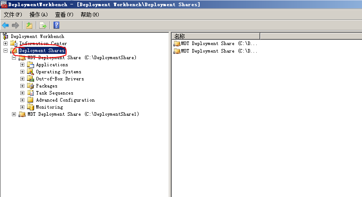Expand the Information Center node
This screenshot has height=197, width=362.
click(6, 43)
